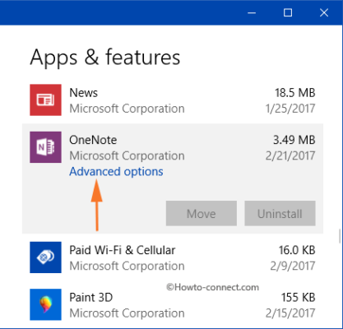The width and height of the screenshot is (343, 329).
Task: Click the Paint 3D app icon
Action: (x=45, y=304)
